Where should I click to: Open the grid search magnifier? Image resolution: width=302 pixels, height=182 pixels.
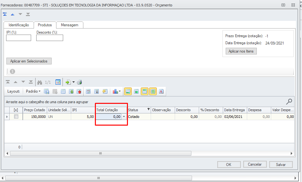pos(289,102)
